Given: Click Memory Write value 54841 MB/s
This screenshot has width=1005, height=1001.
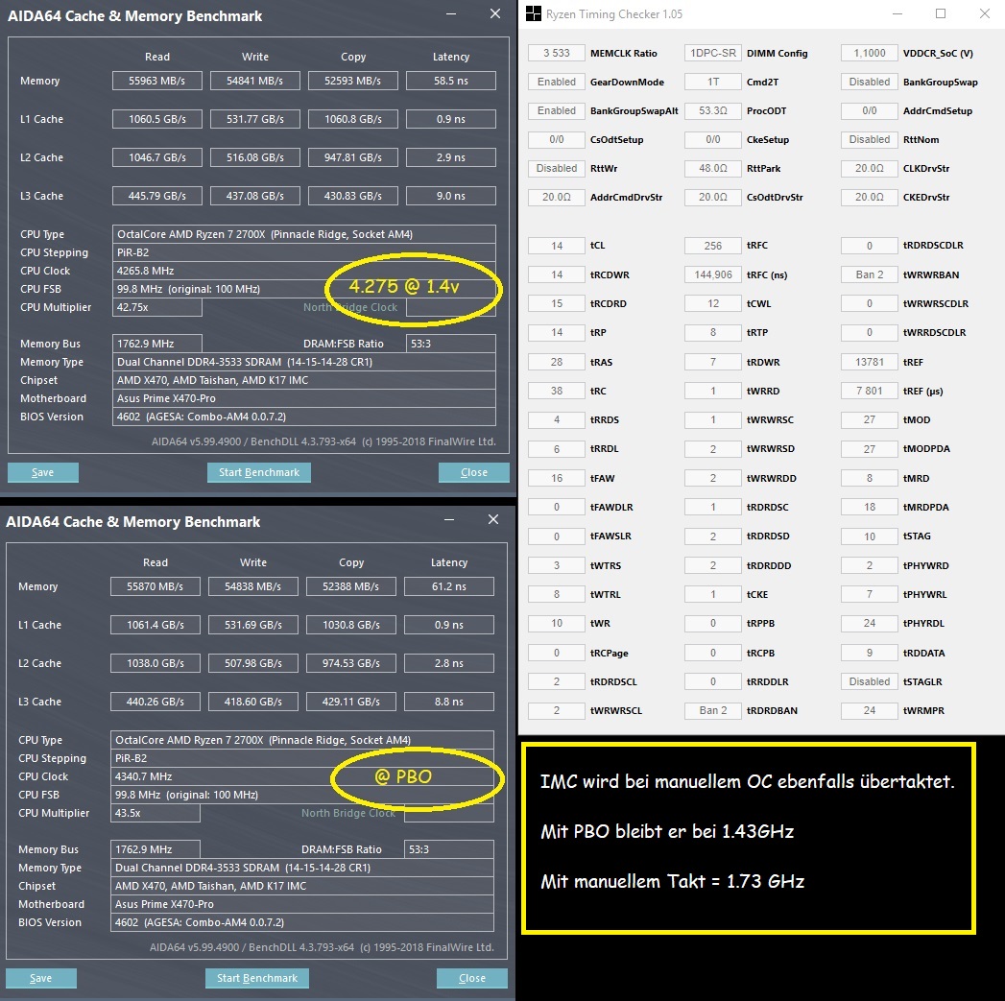Looking at the screenshot, I should [255, 81].
